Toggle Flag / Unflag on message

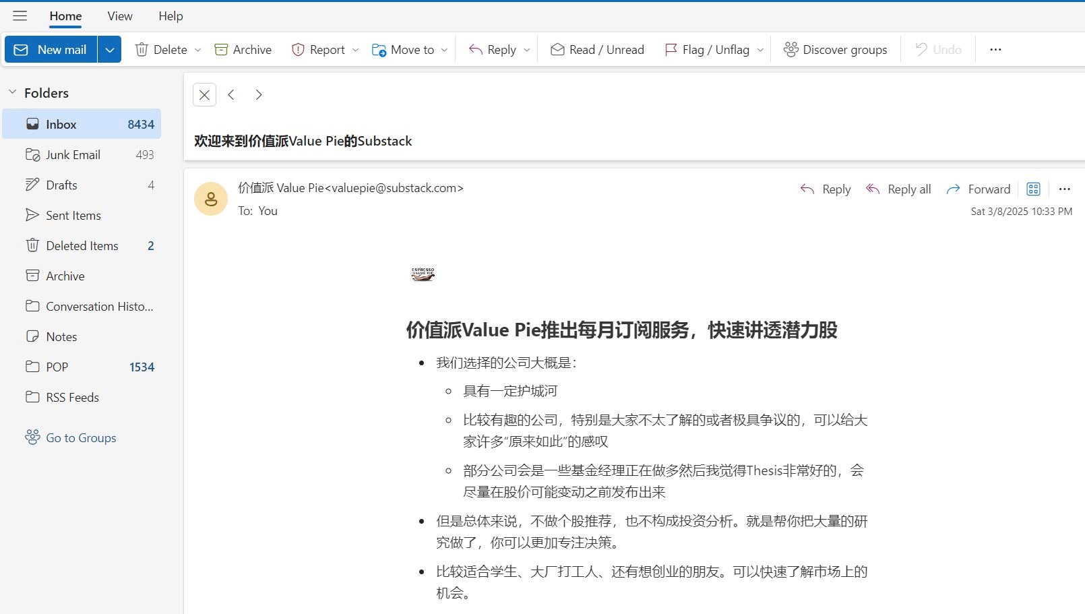[x=707, y=50]
